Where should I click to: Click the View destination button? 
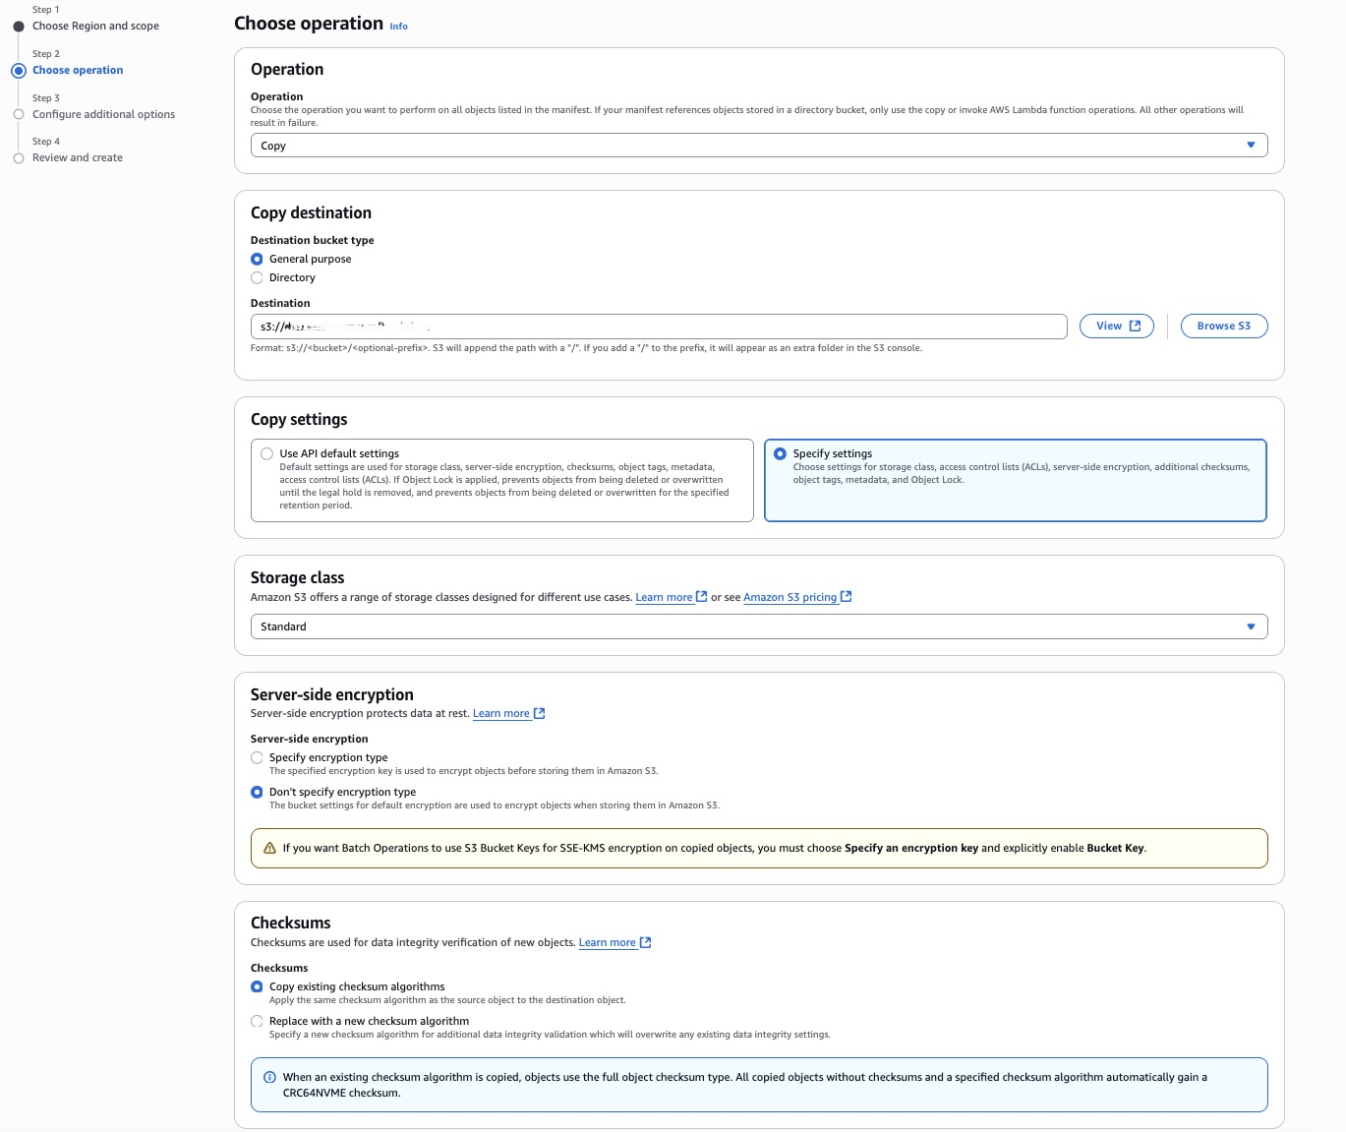pyautogui.click(x=1116, y=327)
